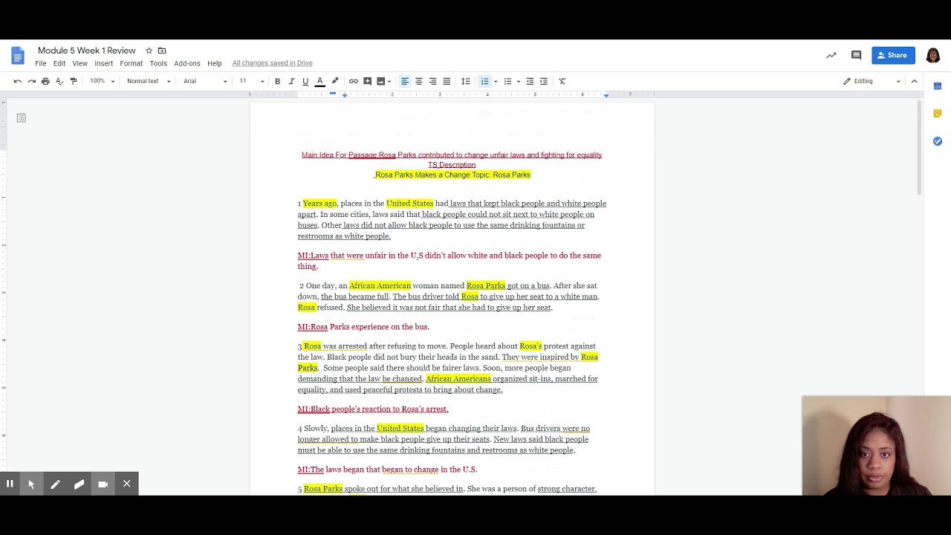
Task: Close the recording toolbar
Action: [126, 484]
